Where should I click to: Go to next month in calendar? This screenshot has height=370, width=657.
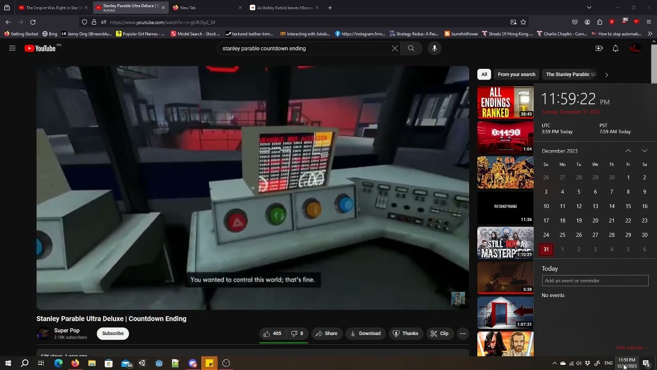point(645,151)
